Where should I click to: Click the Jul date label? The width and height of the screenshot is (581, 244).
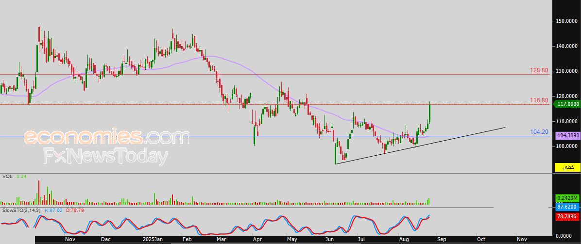pyautogui.click(x=362, y=240)
